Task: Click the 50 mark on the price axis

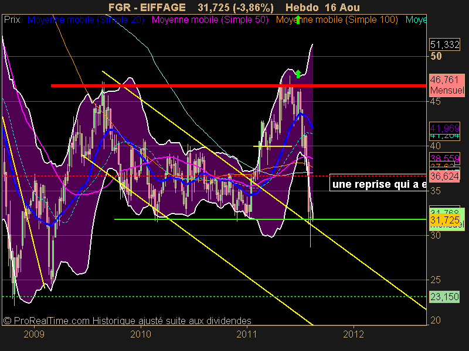Action: click(x=436, y=56)
